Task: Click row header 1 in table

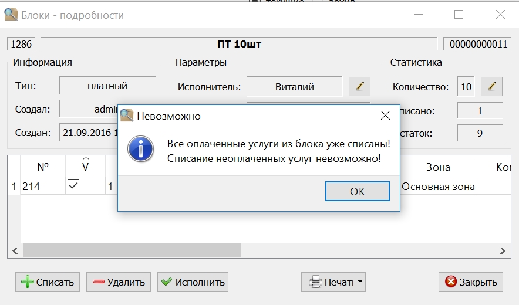Action: pyautogui.click(x=14, y=187)
